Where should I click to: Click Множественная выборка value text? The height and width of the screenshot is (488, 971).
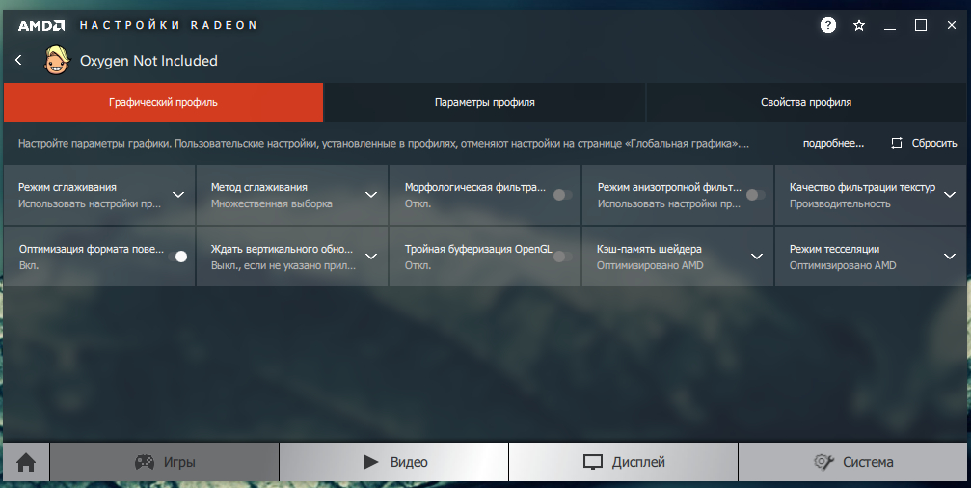pyautogui.click(x=272, y=203)
